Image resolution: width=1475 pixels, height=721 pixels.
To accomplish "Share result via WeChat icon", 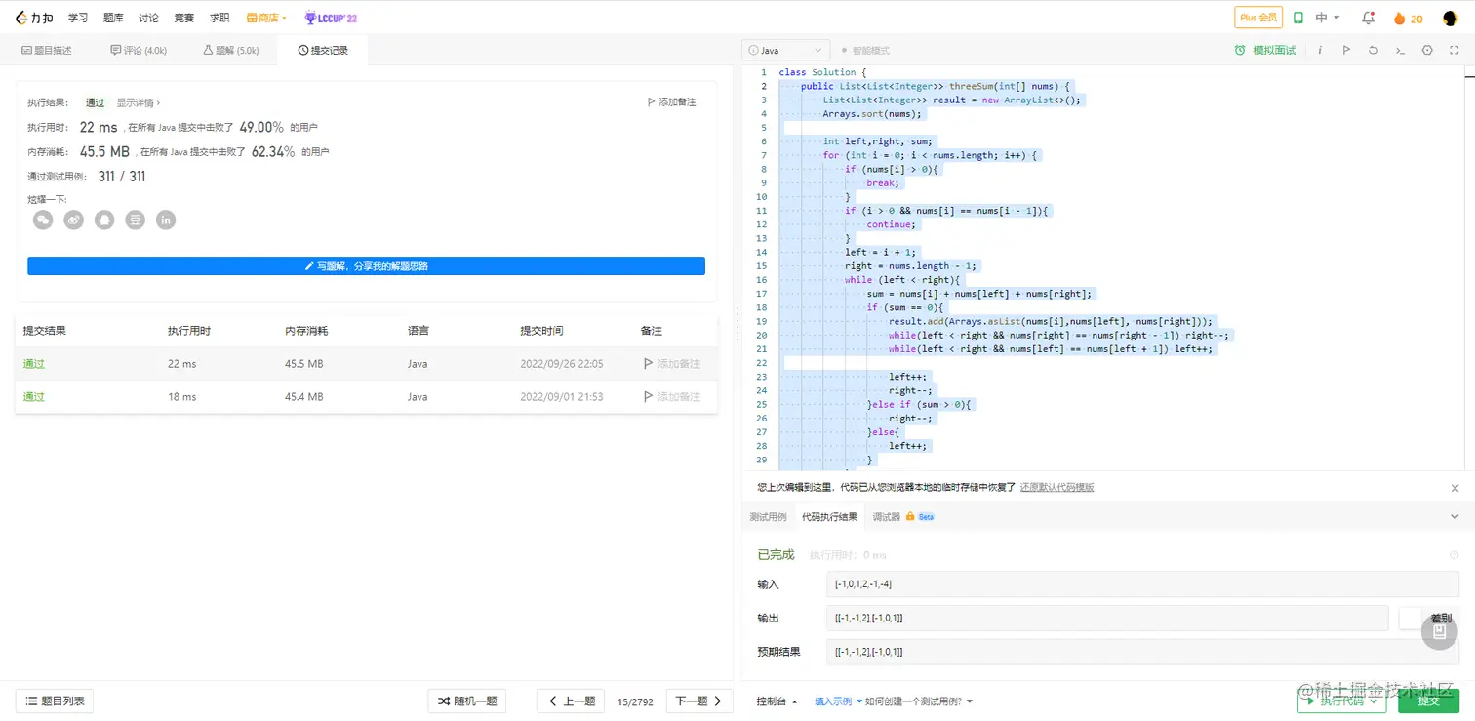I will pos(43,220).
